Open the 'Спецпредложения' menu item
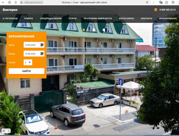 51,18
